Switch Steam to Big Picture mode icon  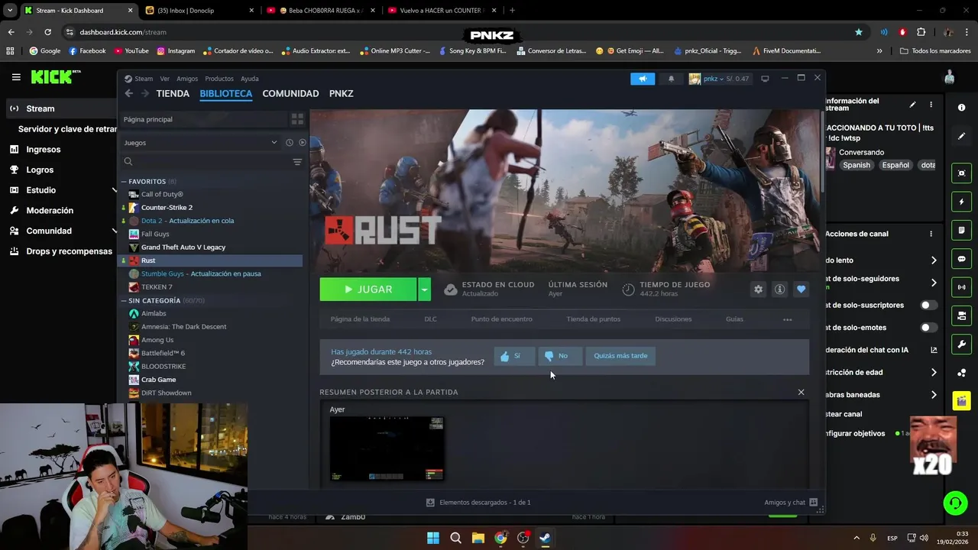tap(765, 79)
